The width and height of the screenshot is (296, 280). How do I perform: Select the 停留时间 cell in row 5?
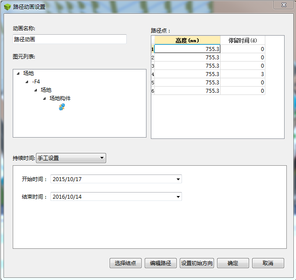[243, 82]
